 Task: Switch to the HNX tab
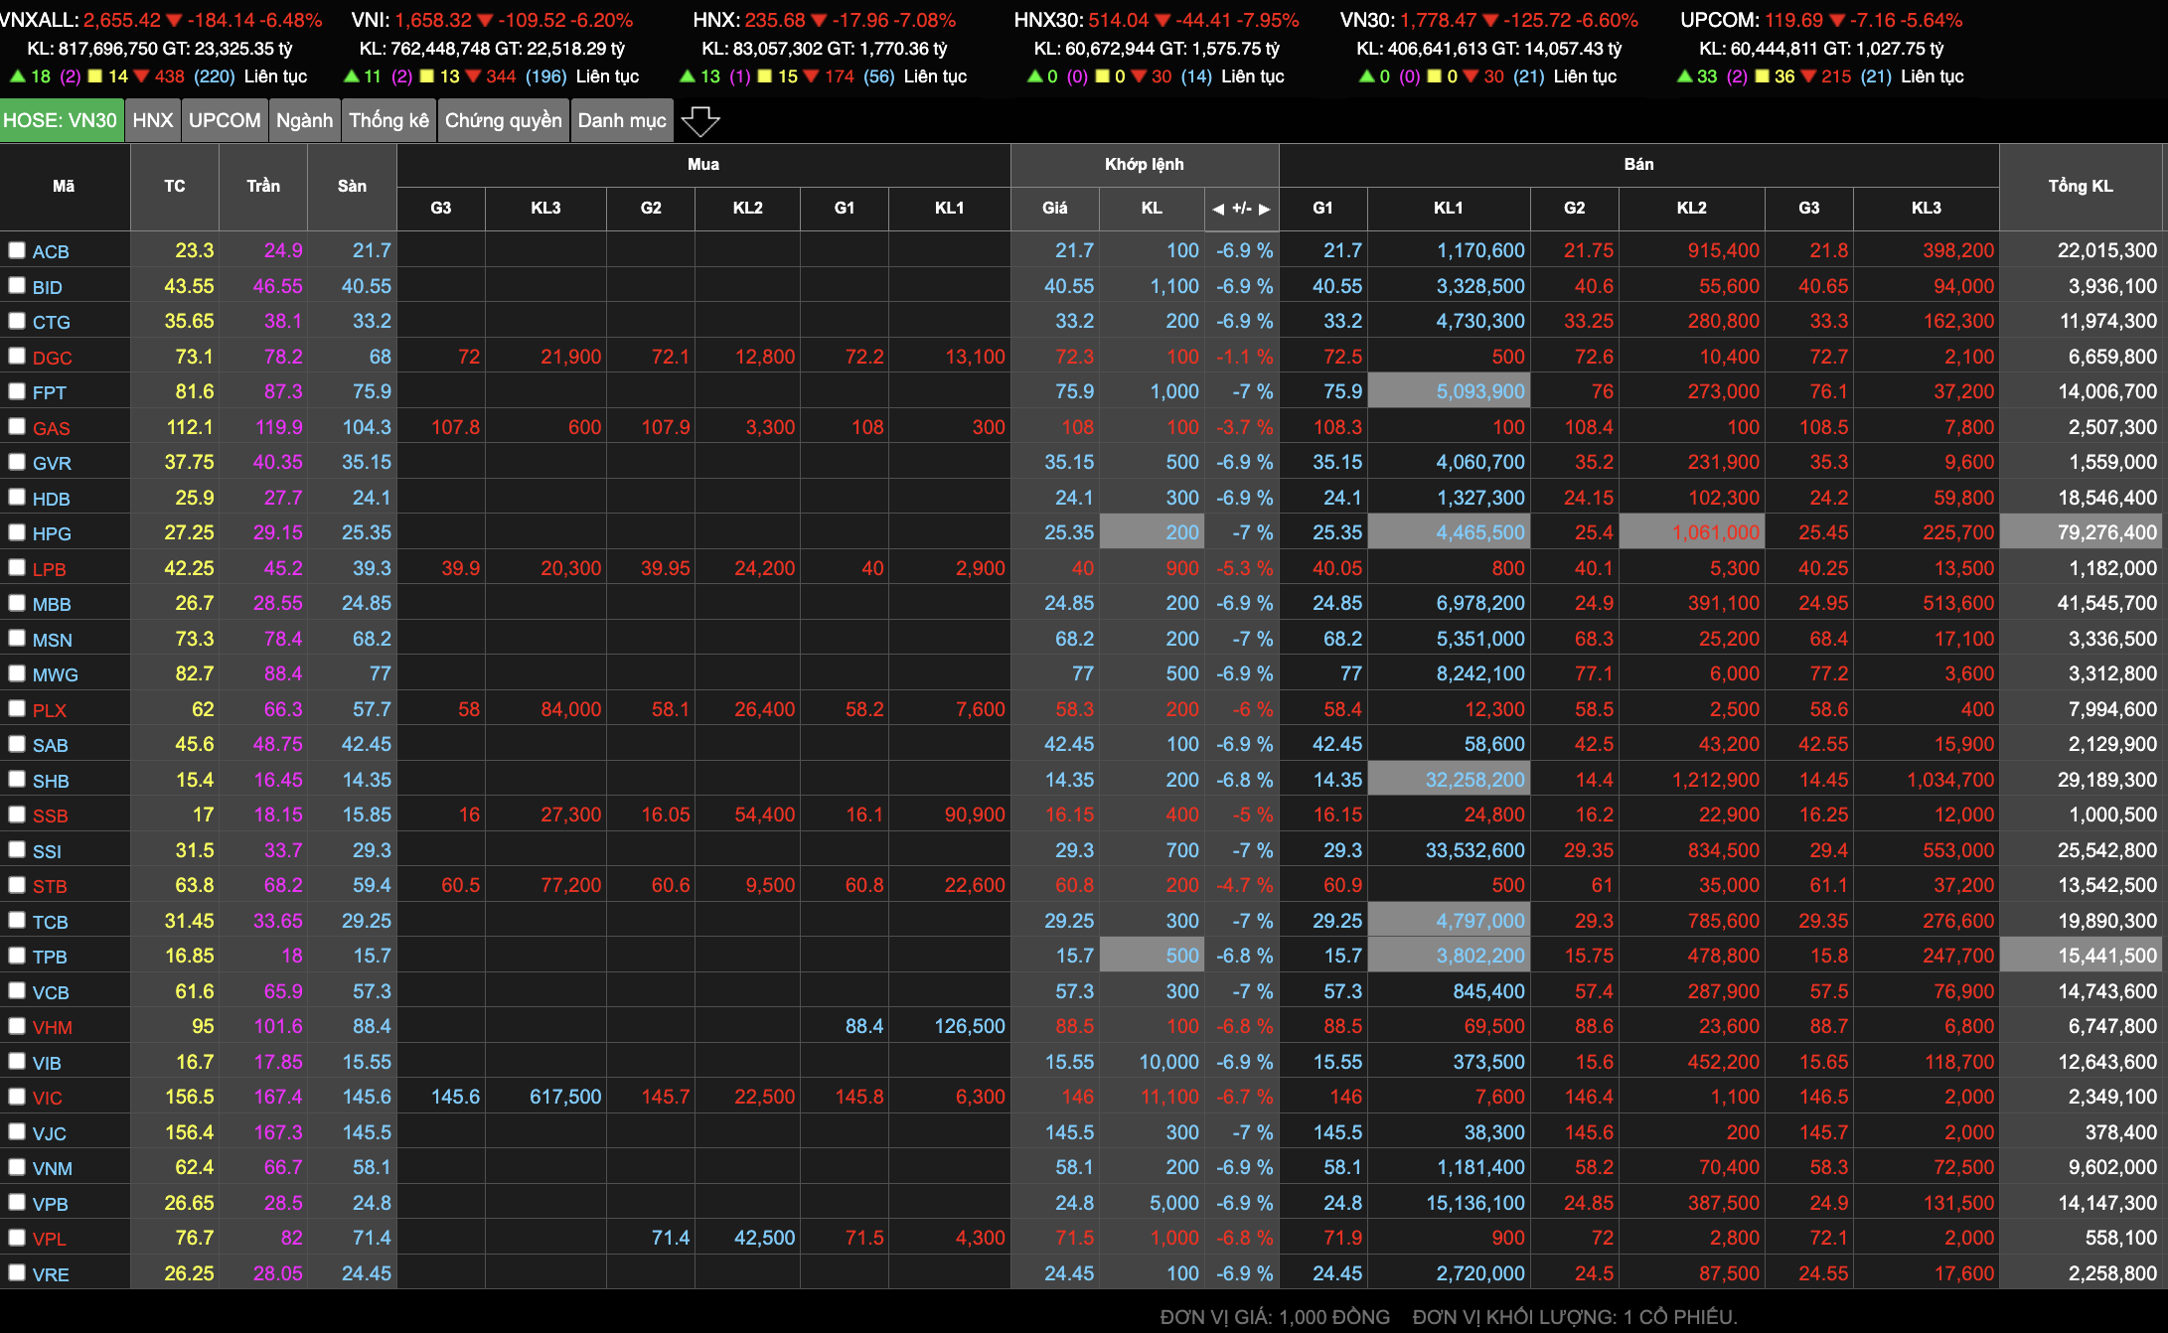click(153, 120)
